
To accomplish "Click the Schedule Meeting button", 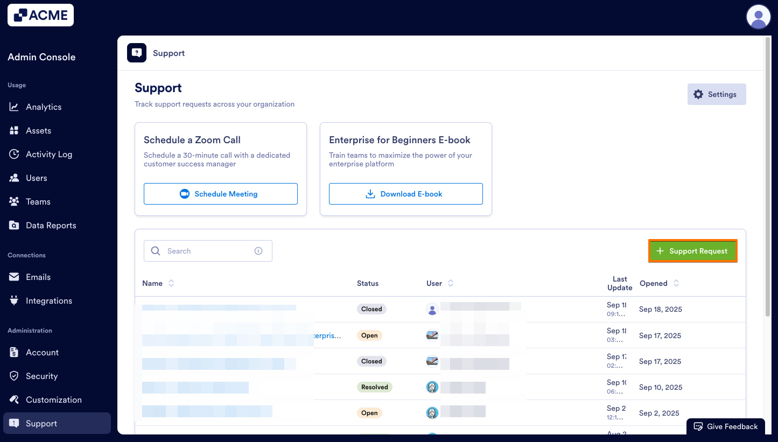I will pyautogui.click(x=220, y=193).
